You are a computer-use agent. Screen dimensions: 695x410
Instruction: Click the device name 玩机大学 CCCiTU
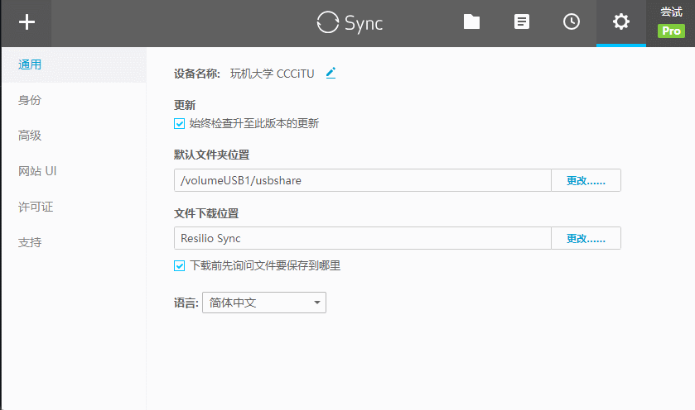pyautogui.click(x=273, y=74)
